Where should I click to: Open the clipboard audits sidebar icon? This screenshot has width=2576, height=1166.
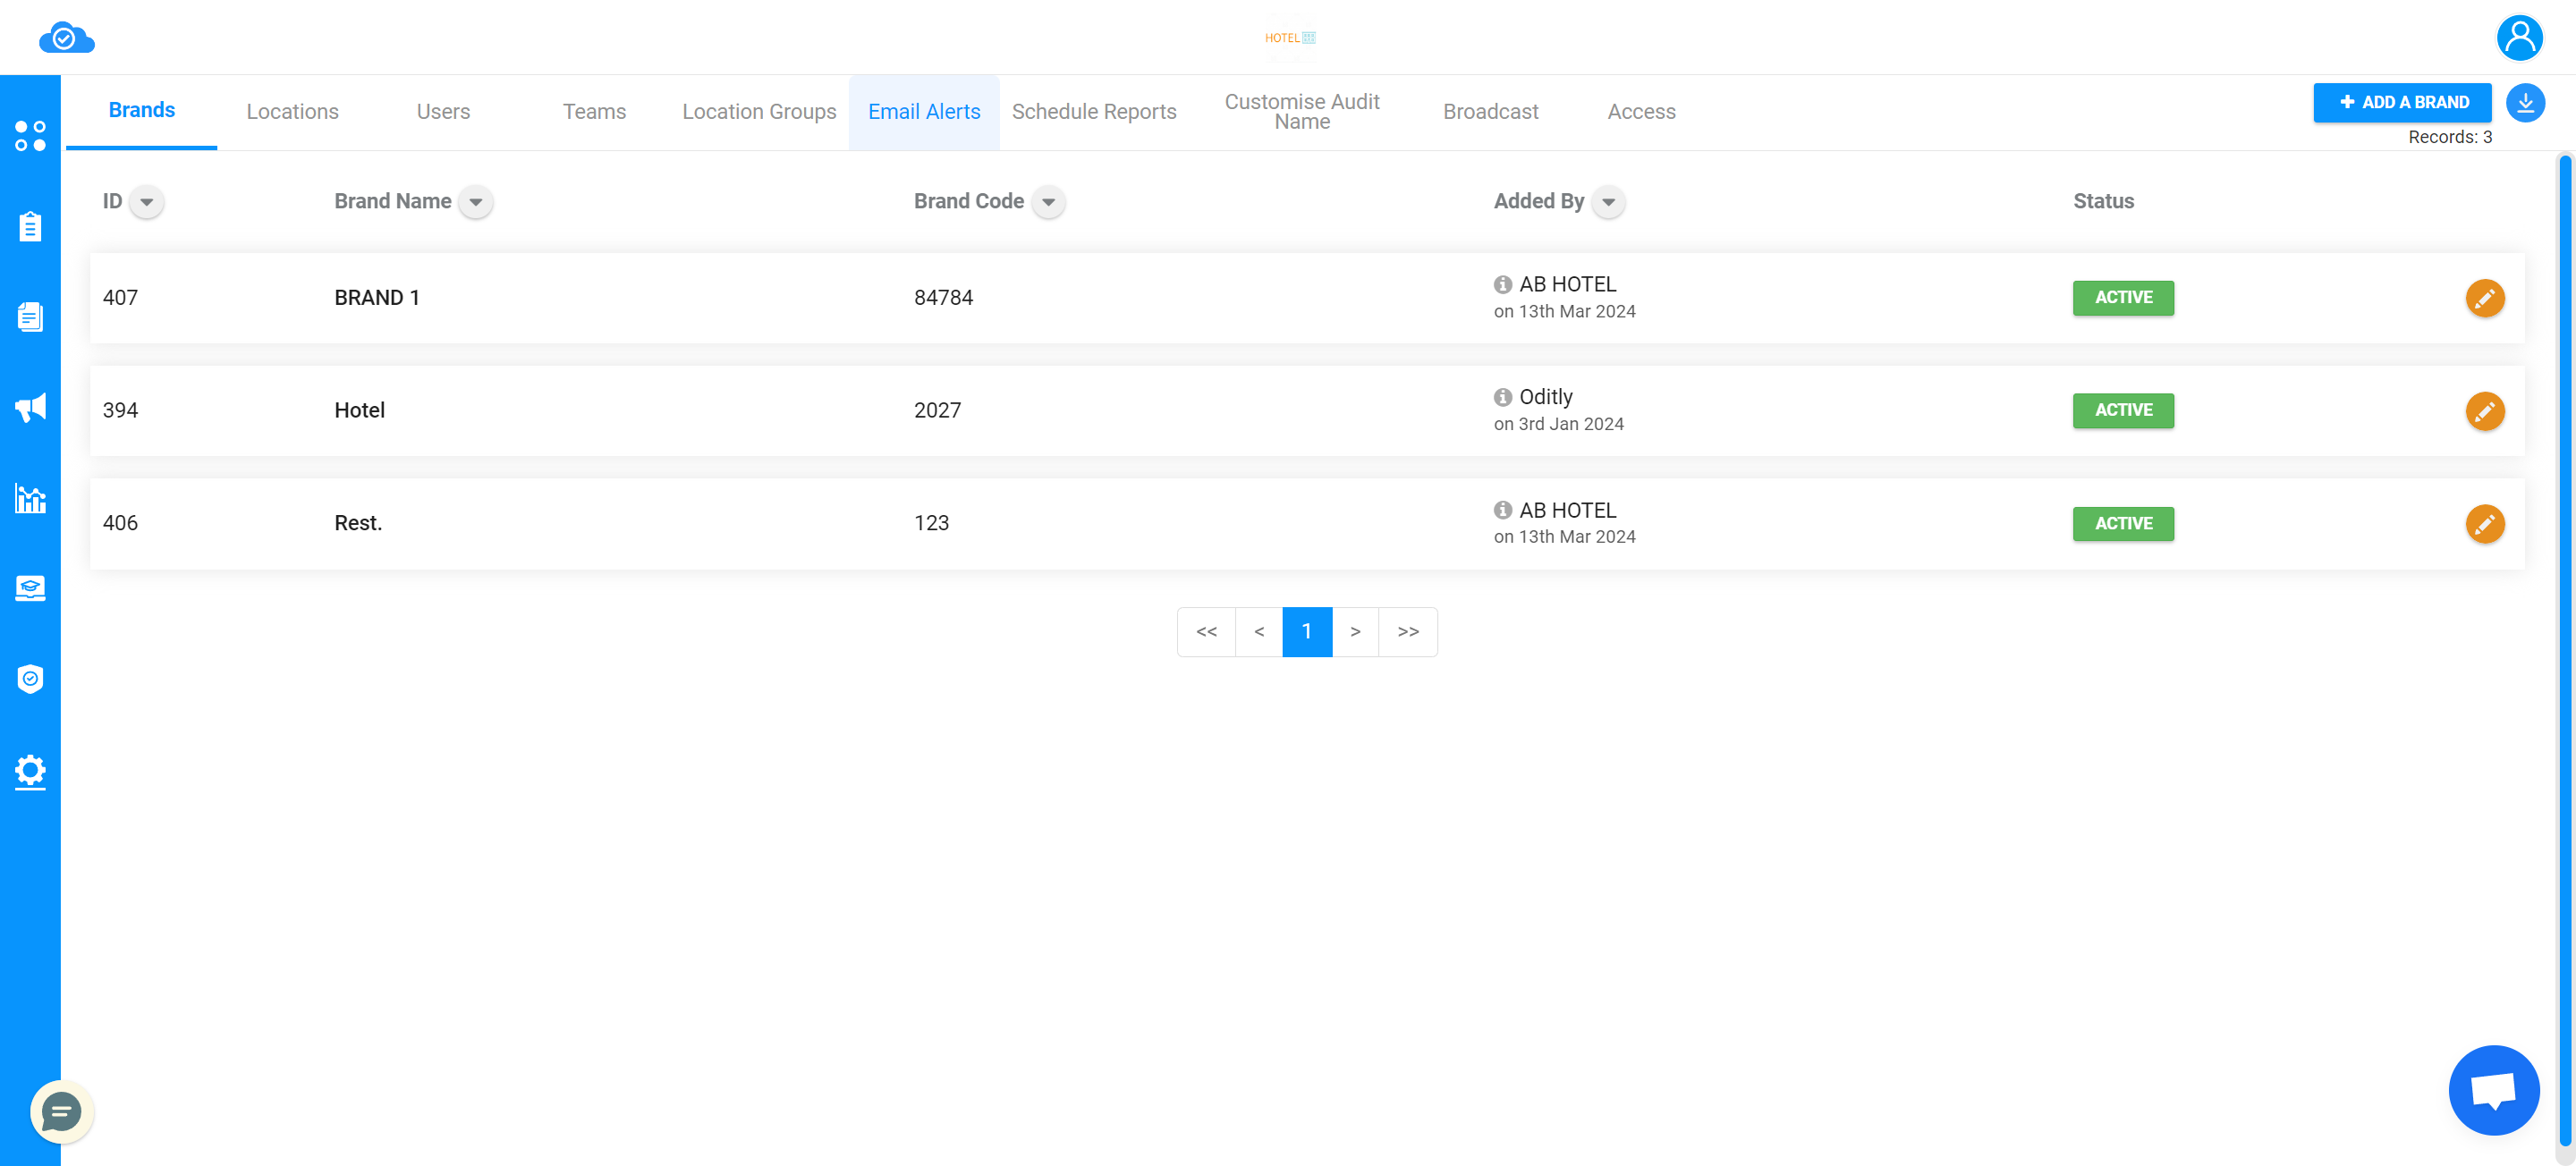[30, 226]
